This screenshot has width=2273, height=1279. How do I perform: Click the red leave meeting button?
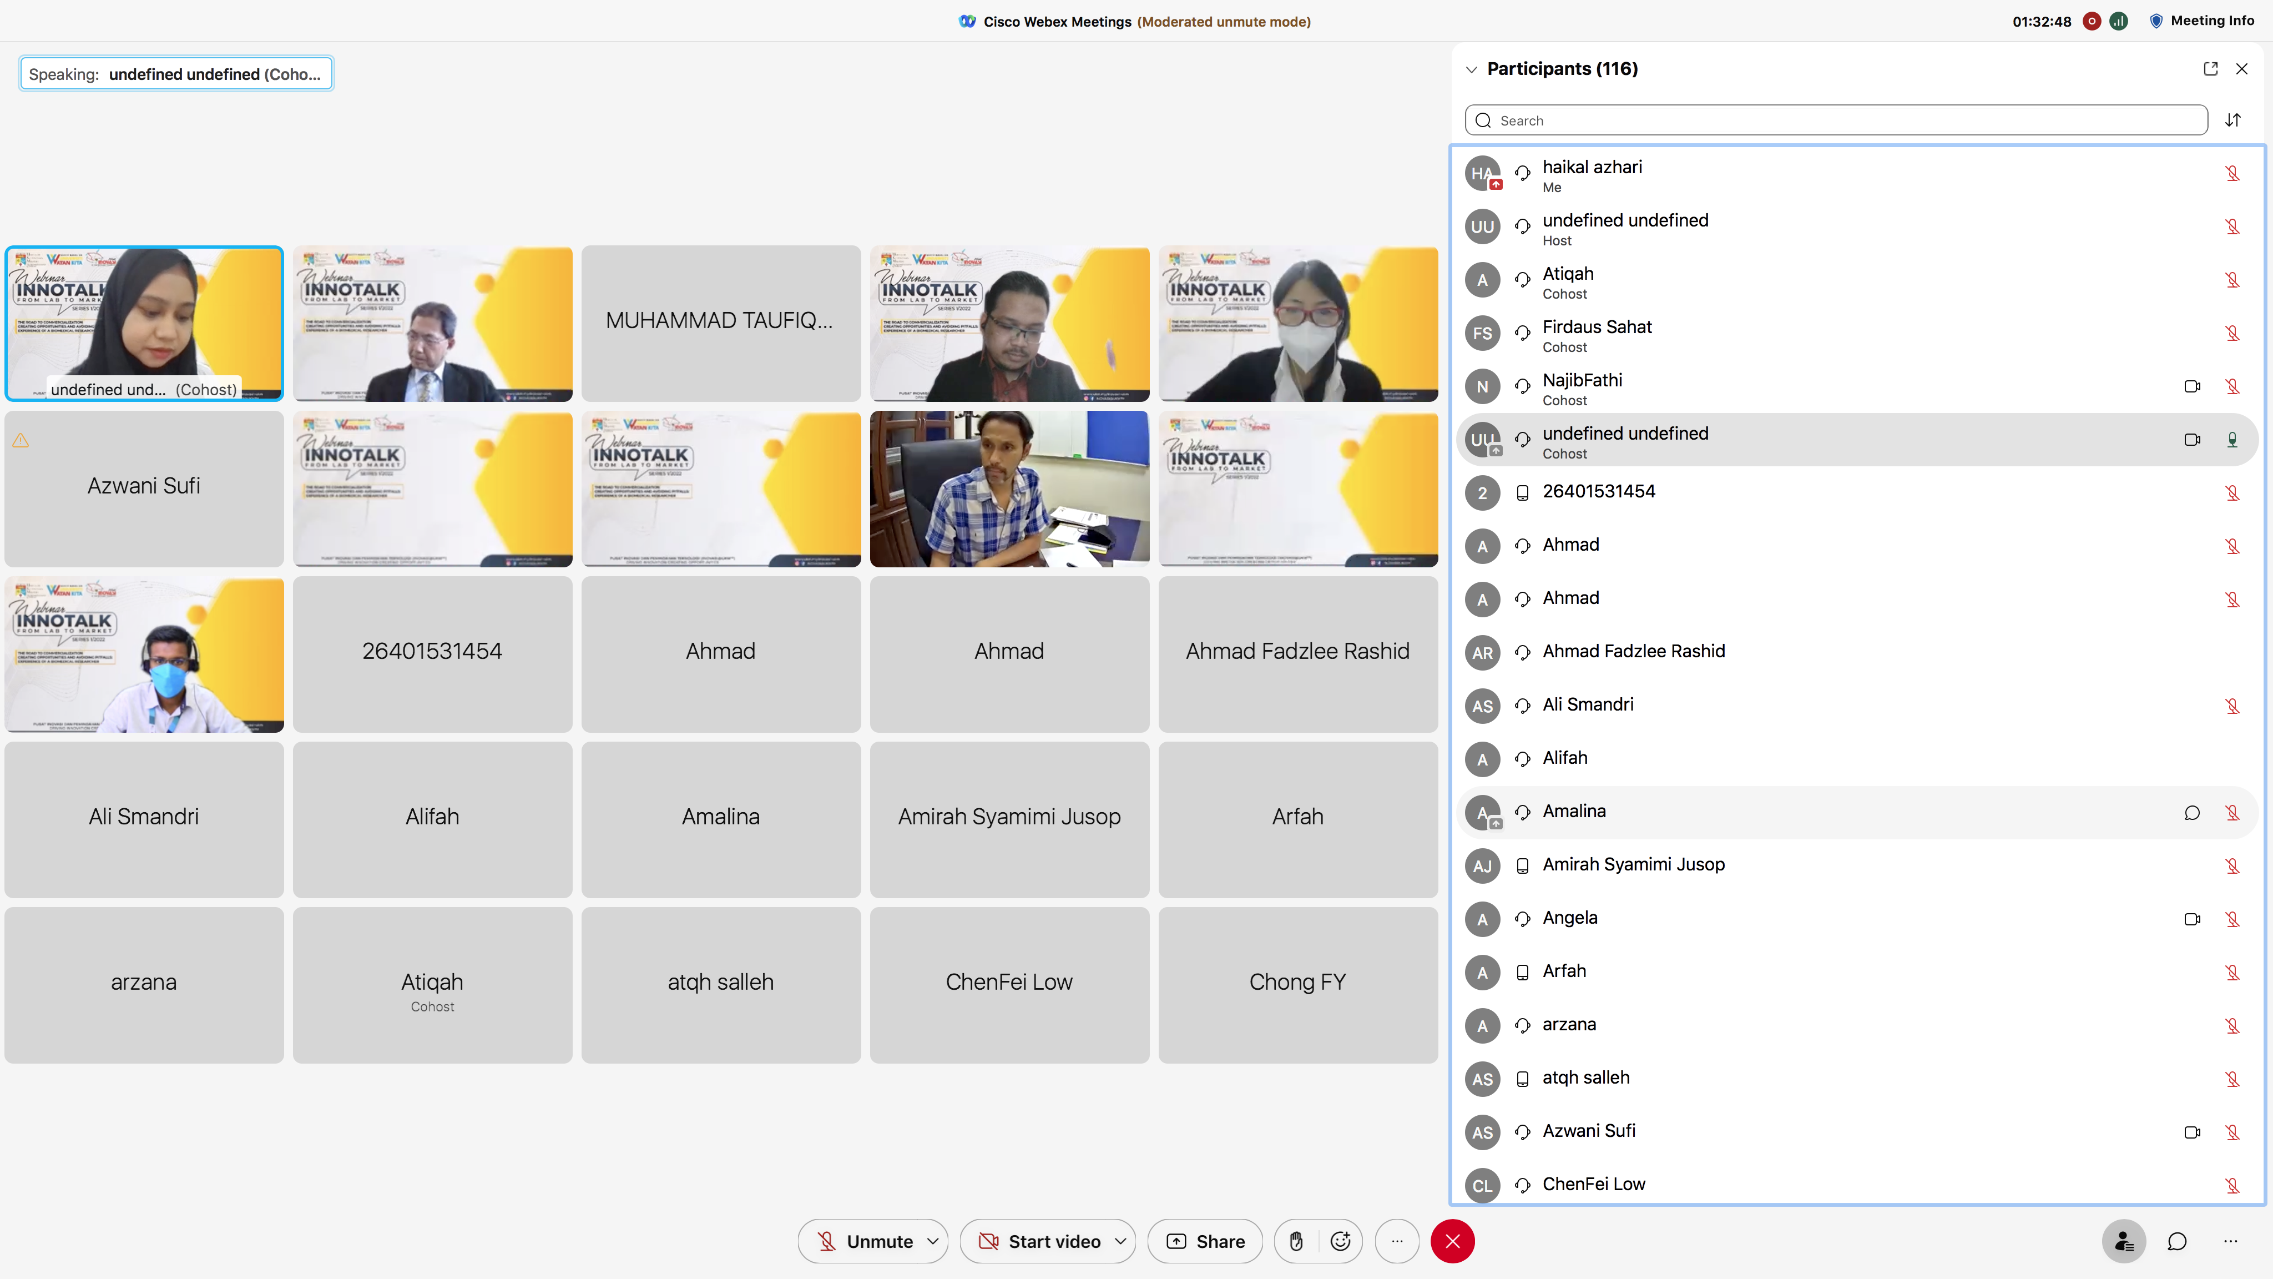tap(1452, 1241)
